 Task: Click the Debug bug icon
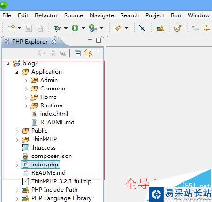coord(57,28)
